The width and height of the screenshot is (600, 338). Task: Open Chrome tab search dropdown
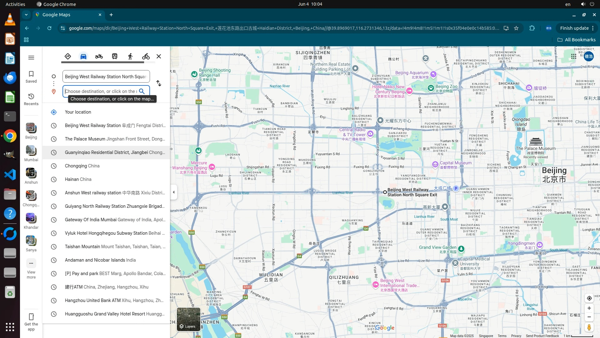point(26,15)
